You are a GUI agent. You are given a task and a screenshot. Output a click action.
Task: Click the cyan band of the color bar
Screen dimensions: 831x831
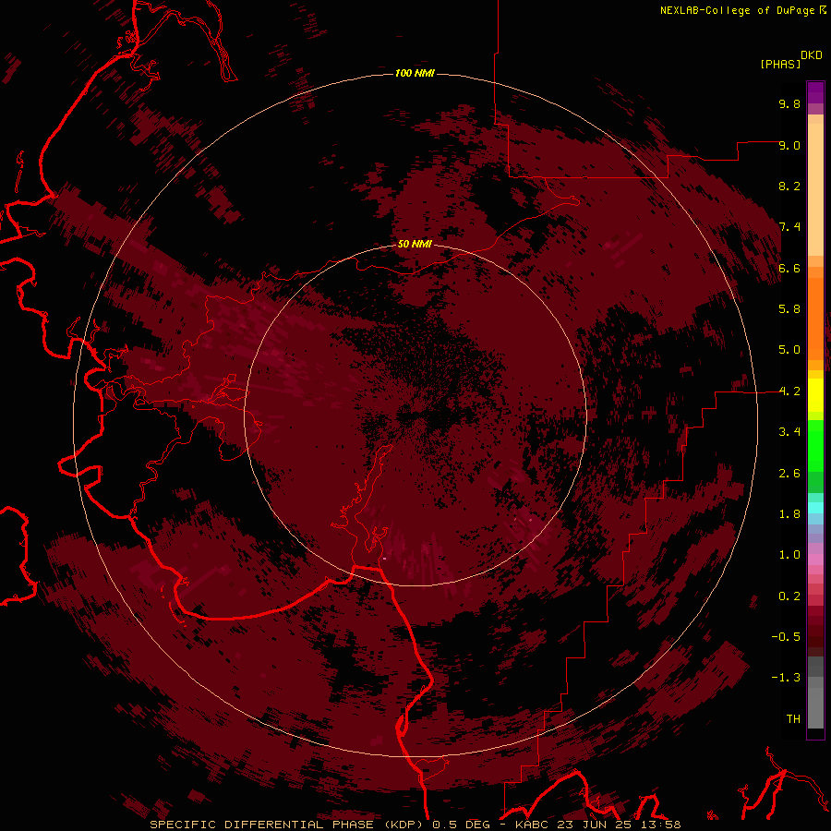pyautogui.click(x=815, y=508)
